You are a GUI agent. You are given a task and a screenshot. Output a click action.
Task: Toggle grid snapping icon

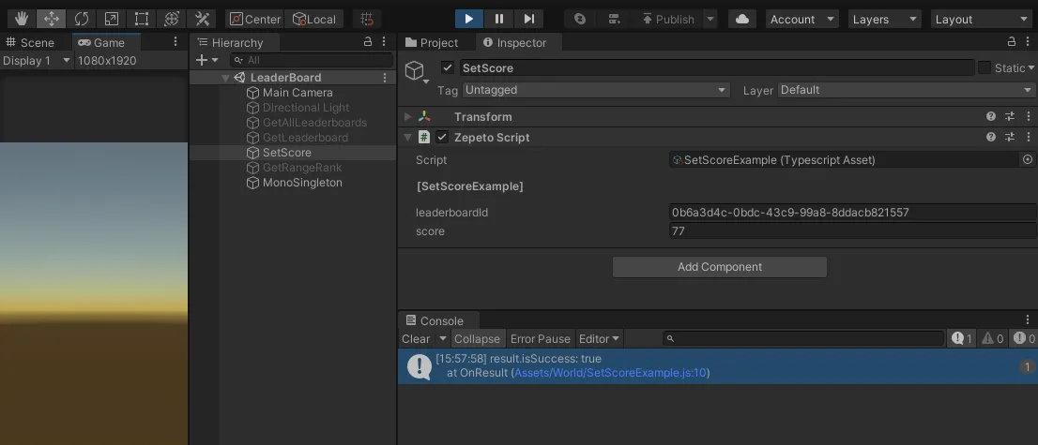coord(367,19)
